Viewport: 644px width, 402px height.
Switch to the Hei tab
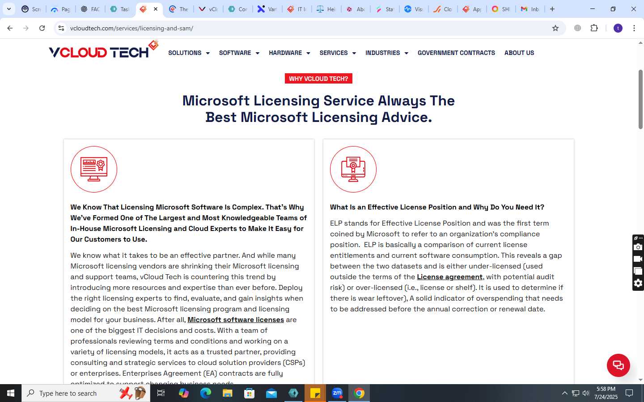click(326, 9)
